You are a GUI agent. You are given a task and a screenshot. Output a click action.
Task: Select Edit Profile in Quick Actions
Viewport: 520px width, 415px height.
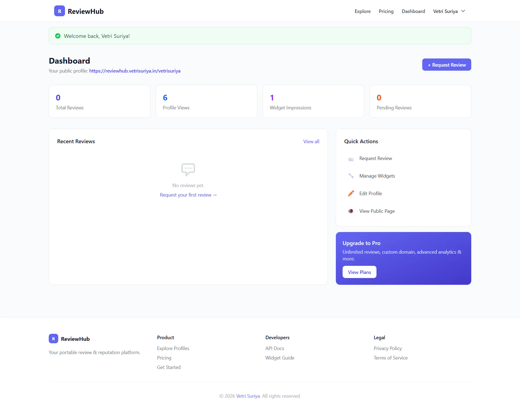pyautogui.click(x=404, y=194)
